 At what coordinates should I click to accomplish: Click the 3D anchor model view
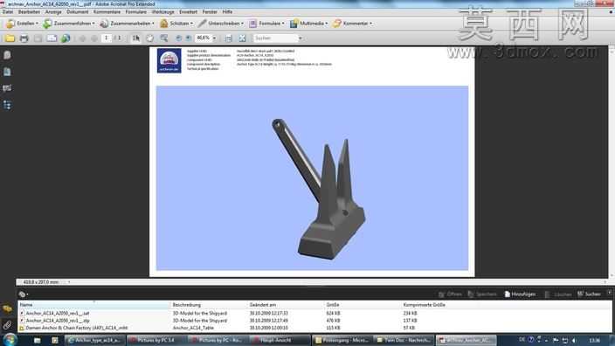point(312,178)
